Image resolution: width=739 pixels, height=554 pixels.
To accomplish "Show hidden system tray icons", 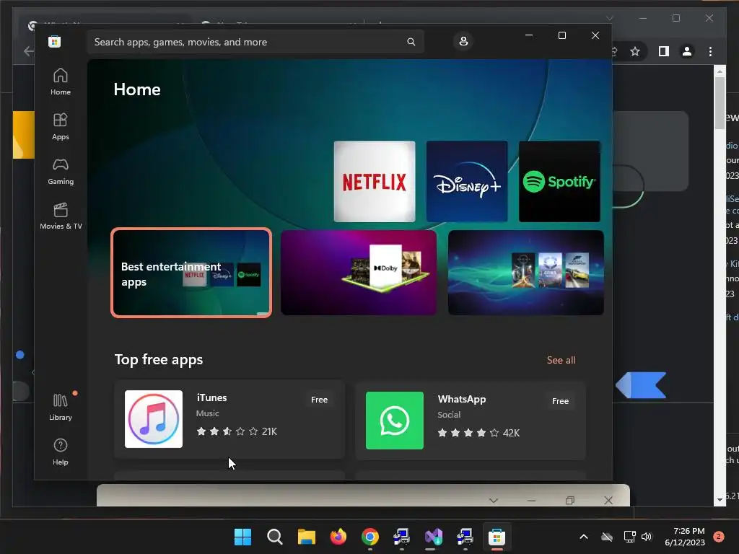I will 583,537.
